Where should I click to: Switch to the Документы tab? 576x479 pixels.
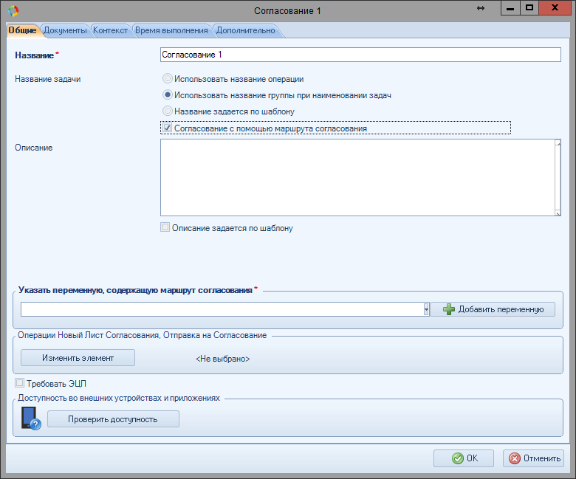coord(65,30)
